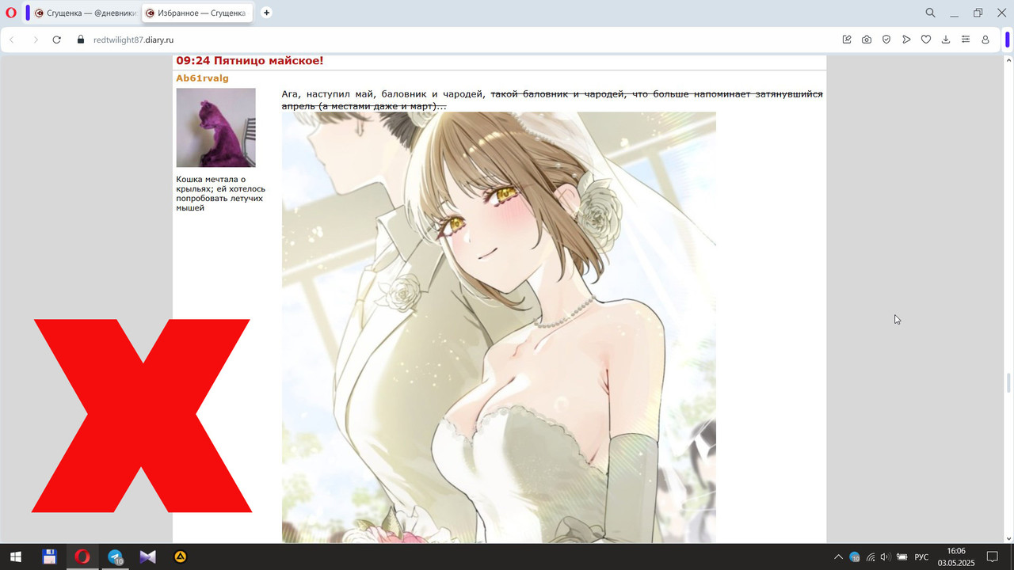
Task: Send page to My Flow paper plane icon
Action: point(906,39)
